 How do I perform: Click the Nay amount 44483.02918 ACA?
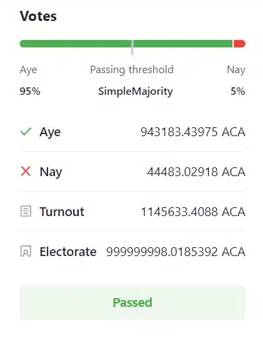point(196,172)
